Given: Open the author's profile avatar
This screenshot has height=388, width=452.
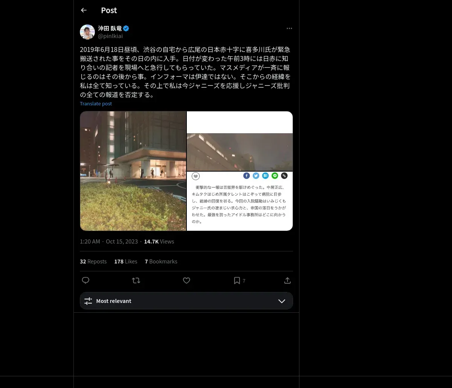Looking at the screenshot, I should 87,32.
